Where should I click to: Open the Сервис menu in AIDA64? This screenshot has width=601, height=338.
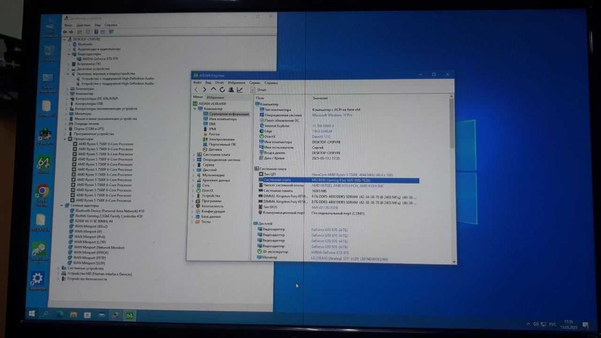coord(255,82)
